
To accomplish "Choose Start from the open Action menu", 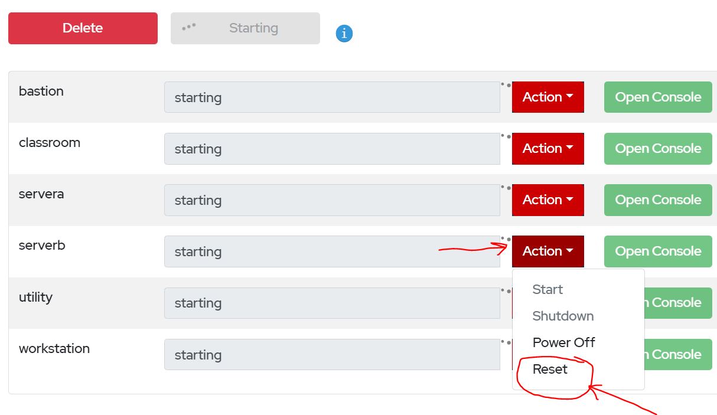I will 547,289.
